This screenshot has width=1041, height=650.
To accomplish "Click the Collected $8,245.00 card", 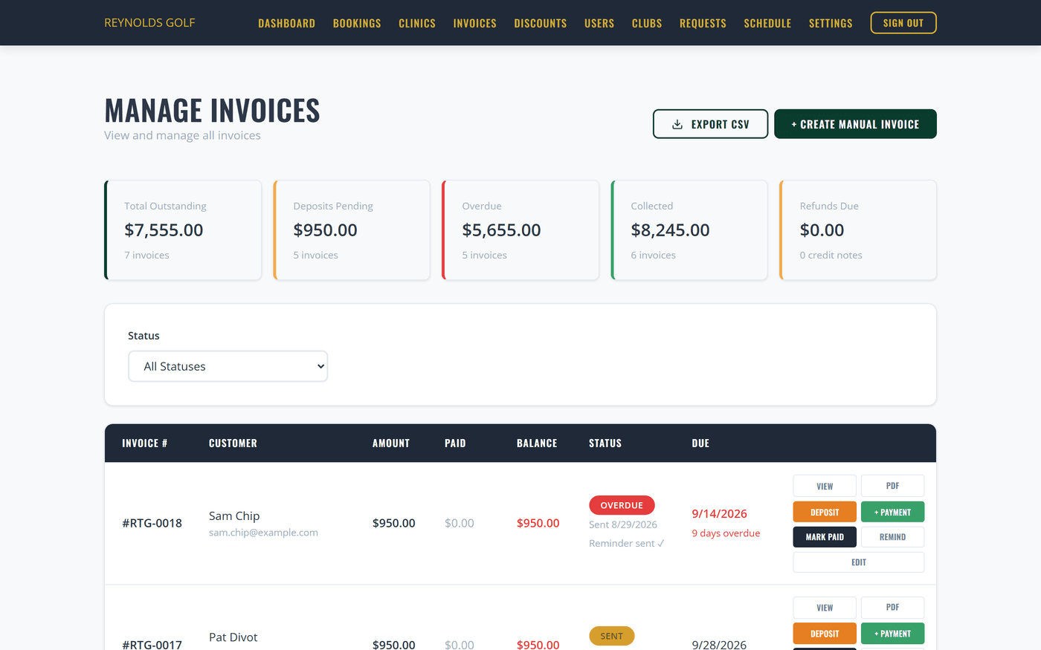I will pyautogui.click(x=689, y=230).
